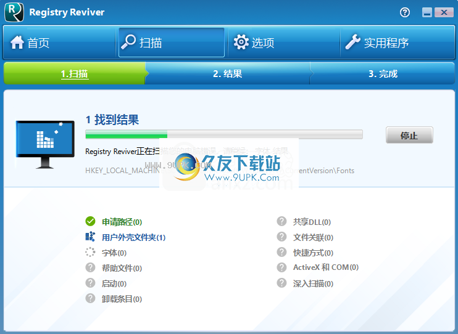Select step 1.扫描
The width and height of the screenshot is (458, 334).
tap(75, 74)
